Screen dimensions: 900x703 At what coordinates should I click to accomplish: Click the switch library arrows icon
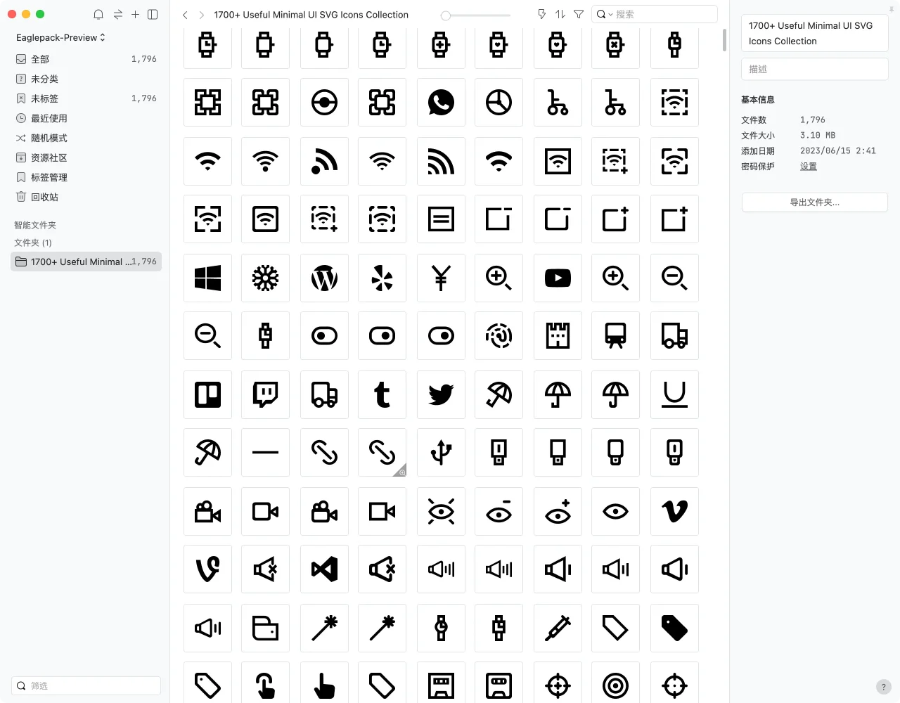[117, 14]
